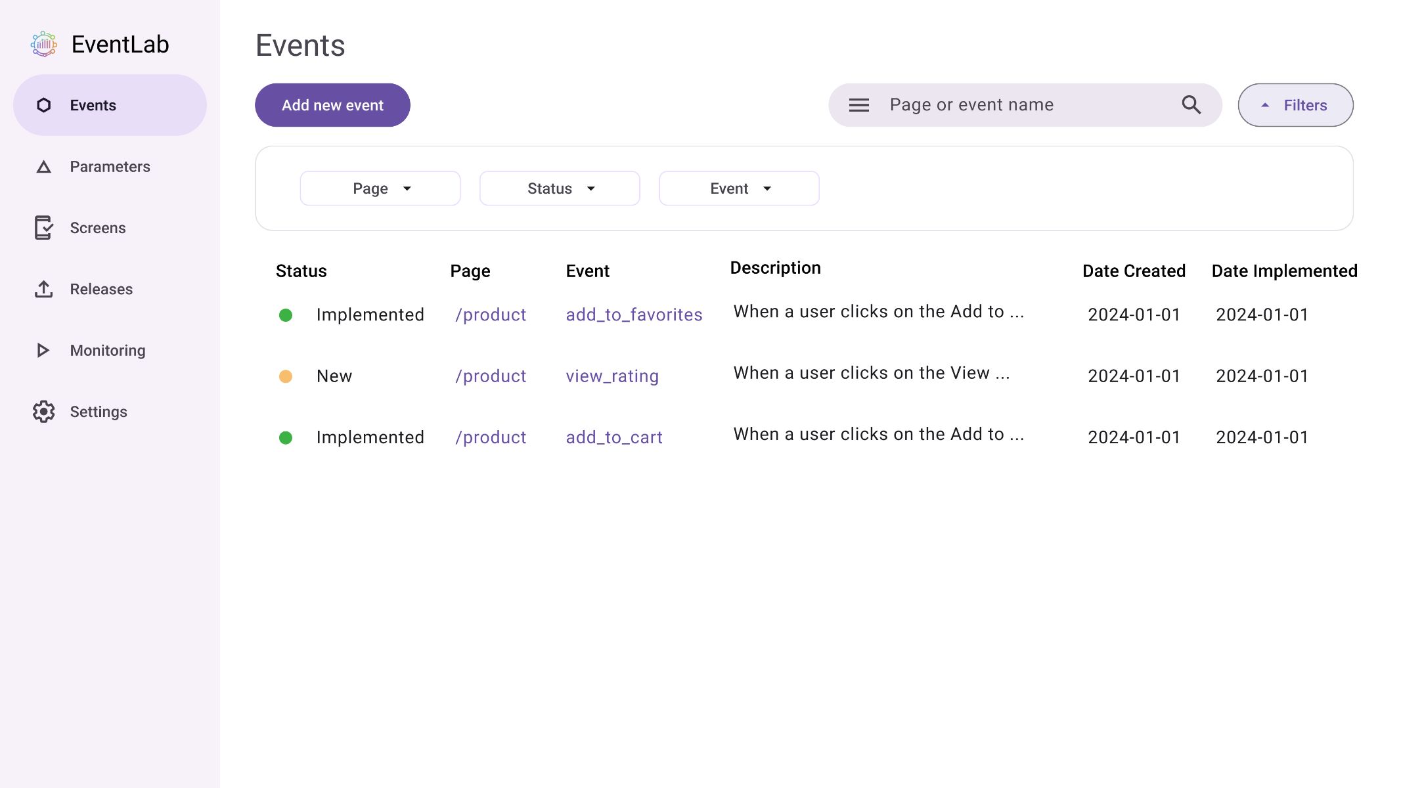Click the Add new event button
This screenshot has width=1401, height=788.
pos(333,105)
